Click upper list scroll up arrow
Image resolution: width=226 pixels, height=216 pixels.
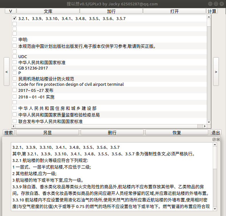(209, 17)
